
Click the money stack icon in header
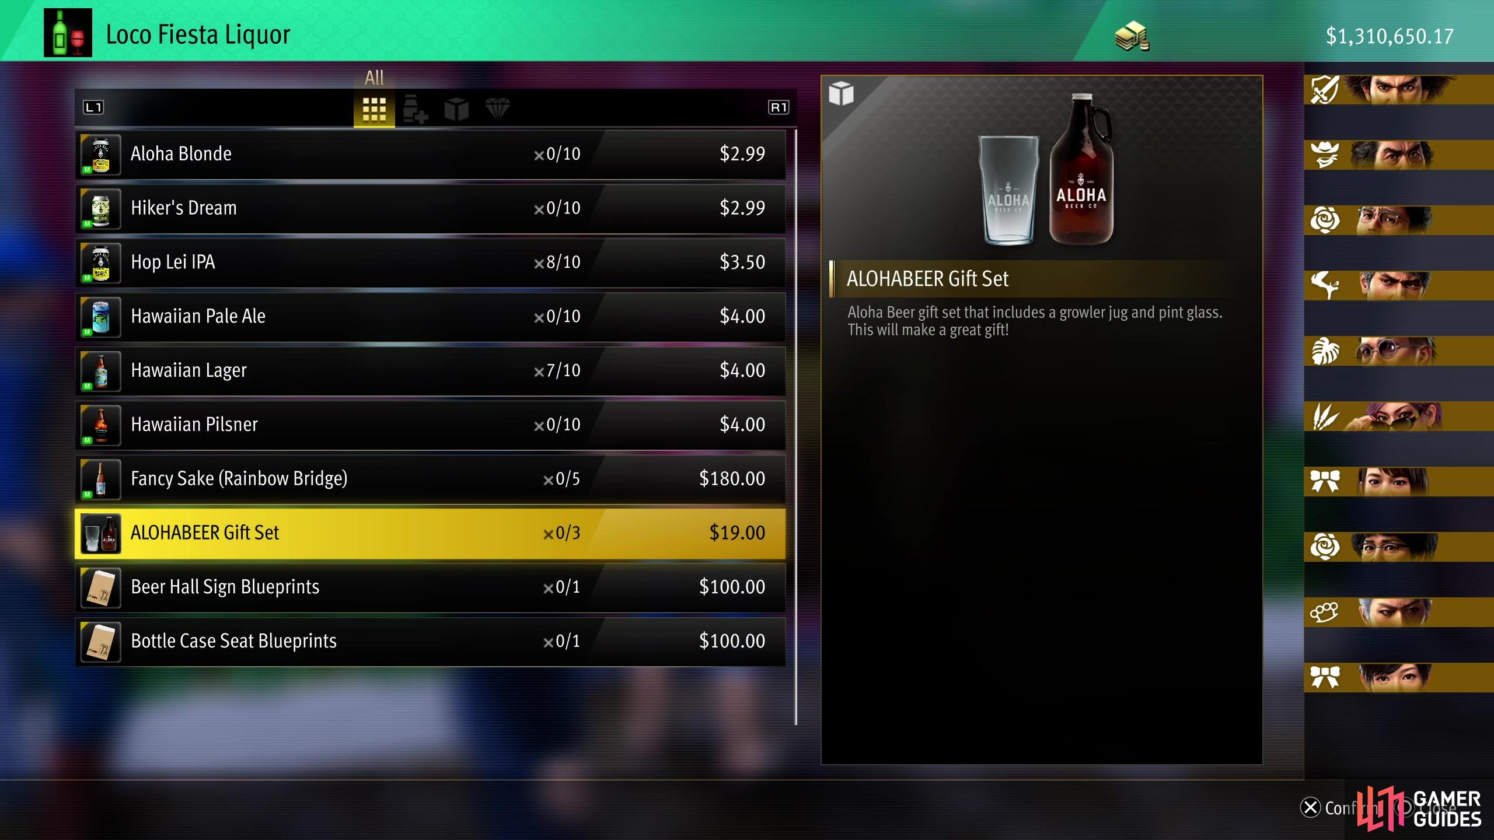tap(1132, 36)
